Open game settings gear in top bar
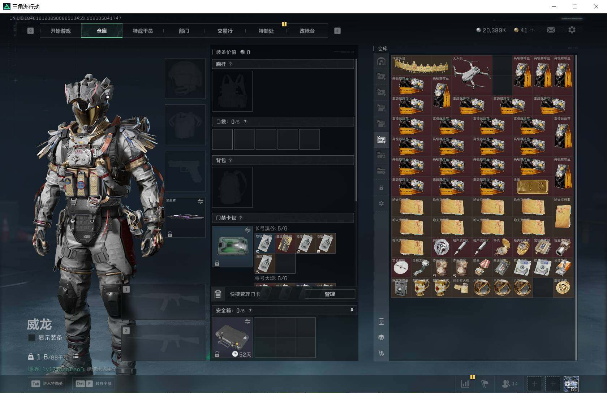607x393 pixels. 572,30
